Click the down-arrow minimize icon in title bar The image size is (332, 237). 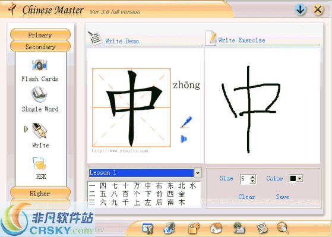point(301,10)
